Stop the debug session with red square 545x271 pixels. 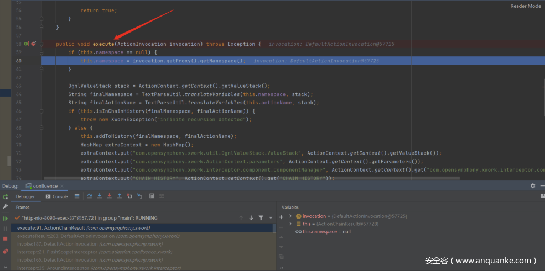[6, 238]
